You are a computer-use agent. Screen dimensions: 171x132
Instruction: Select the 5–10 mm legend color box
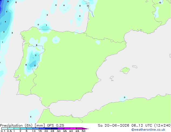point(29,128)
